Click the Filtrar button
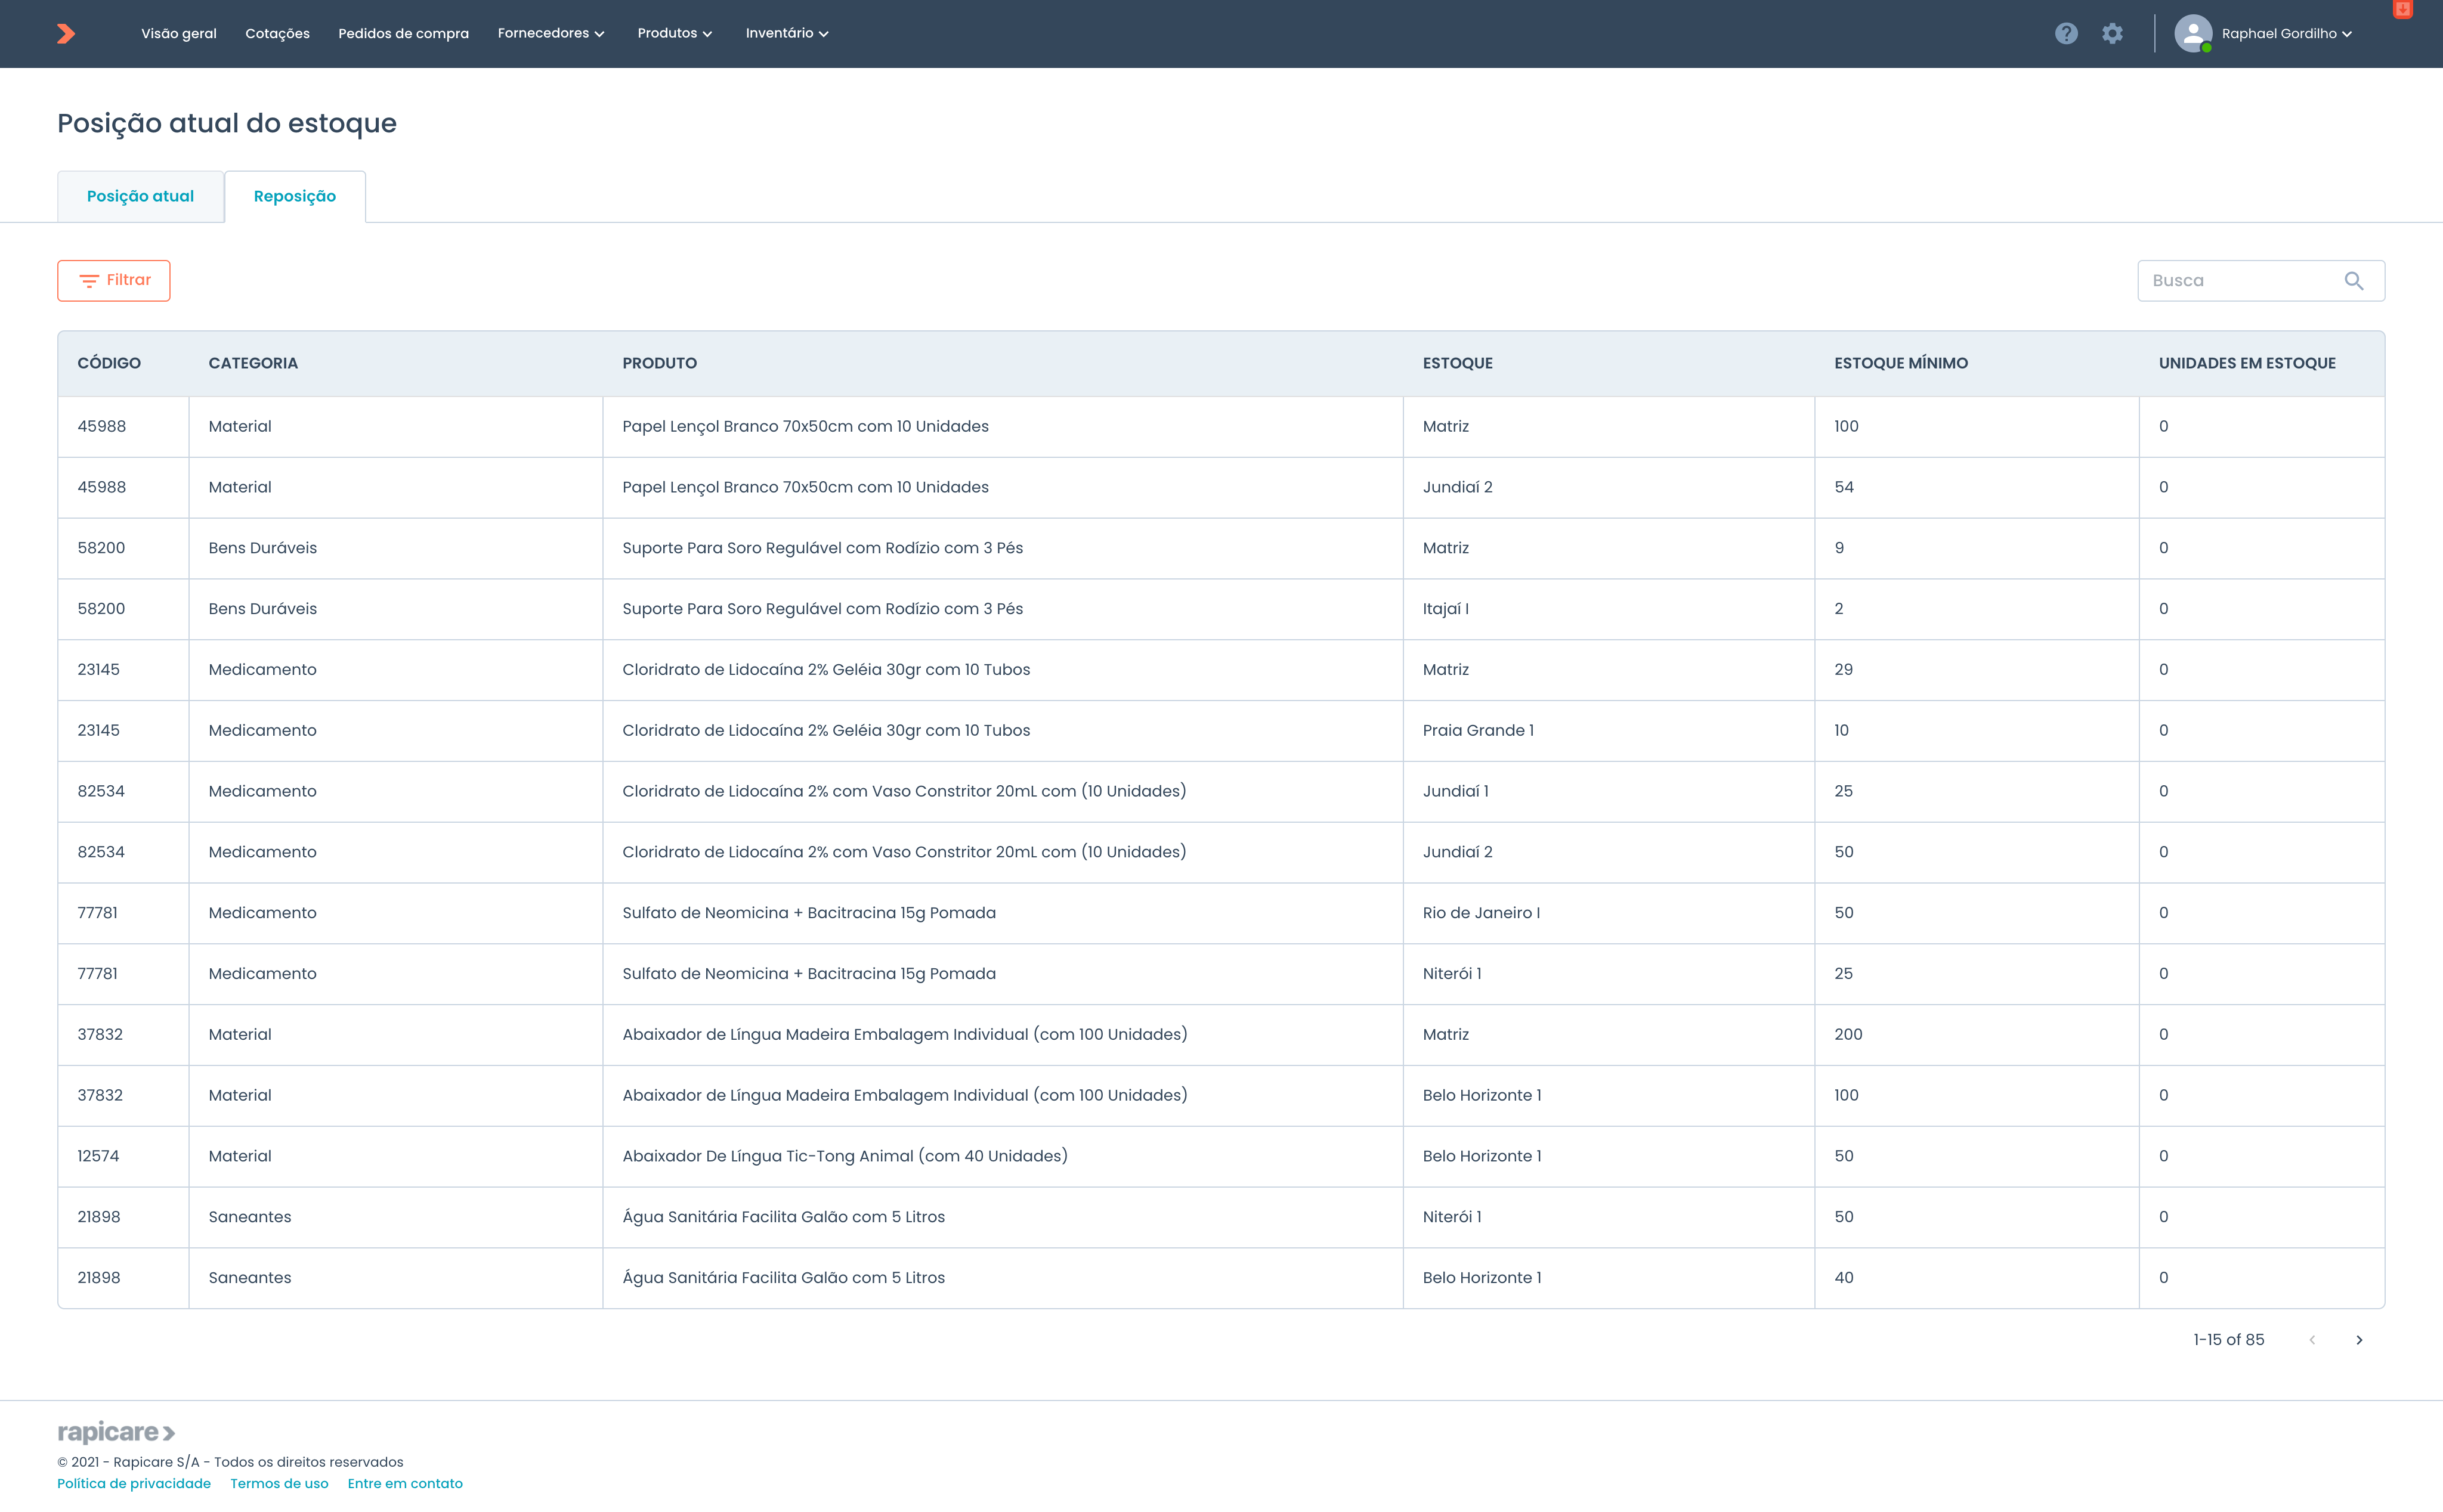 (114, 281)
